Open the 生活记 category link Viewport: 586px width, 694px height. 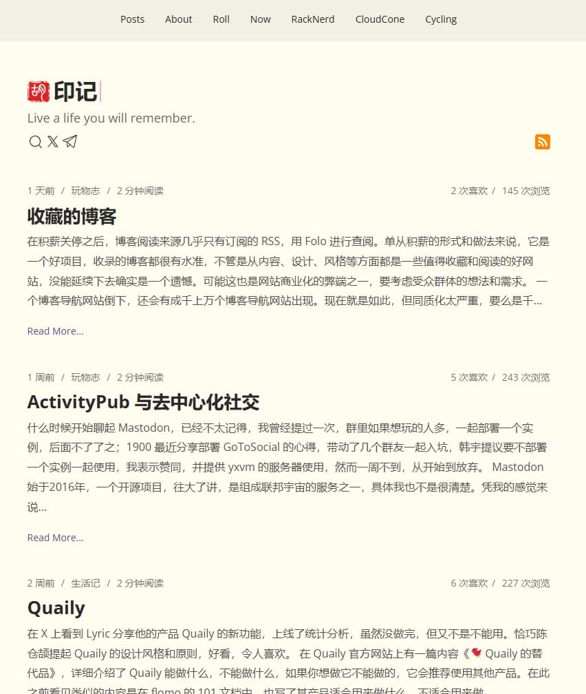click(x=85, y=583)
